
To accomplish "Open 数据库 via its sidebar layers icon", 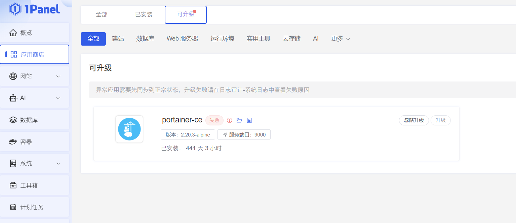I will point(13,120).
